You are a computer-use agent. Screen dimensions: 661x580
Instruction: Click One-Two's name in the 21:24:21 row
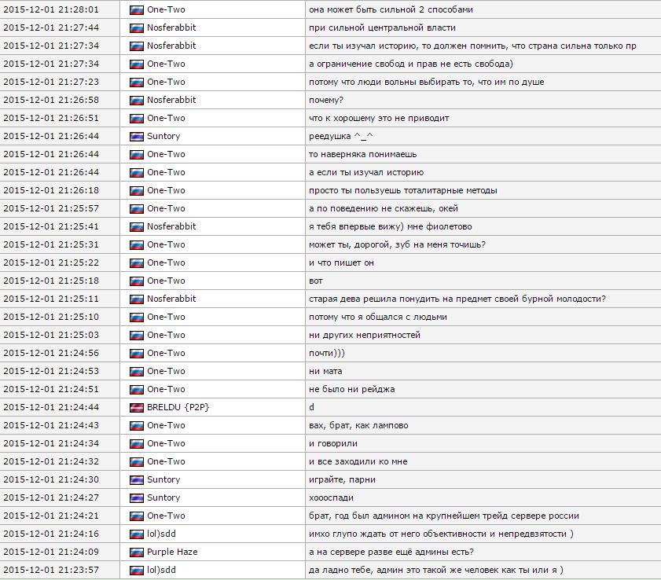tap(166, 516)
